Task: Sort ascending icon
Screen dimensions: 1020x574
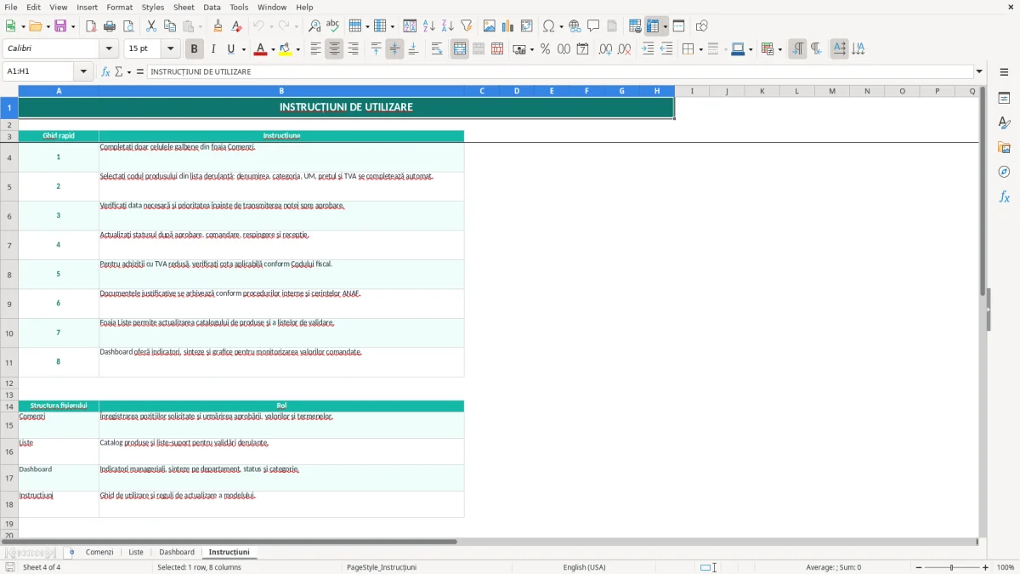Action: click(428, 26)
